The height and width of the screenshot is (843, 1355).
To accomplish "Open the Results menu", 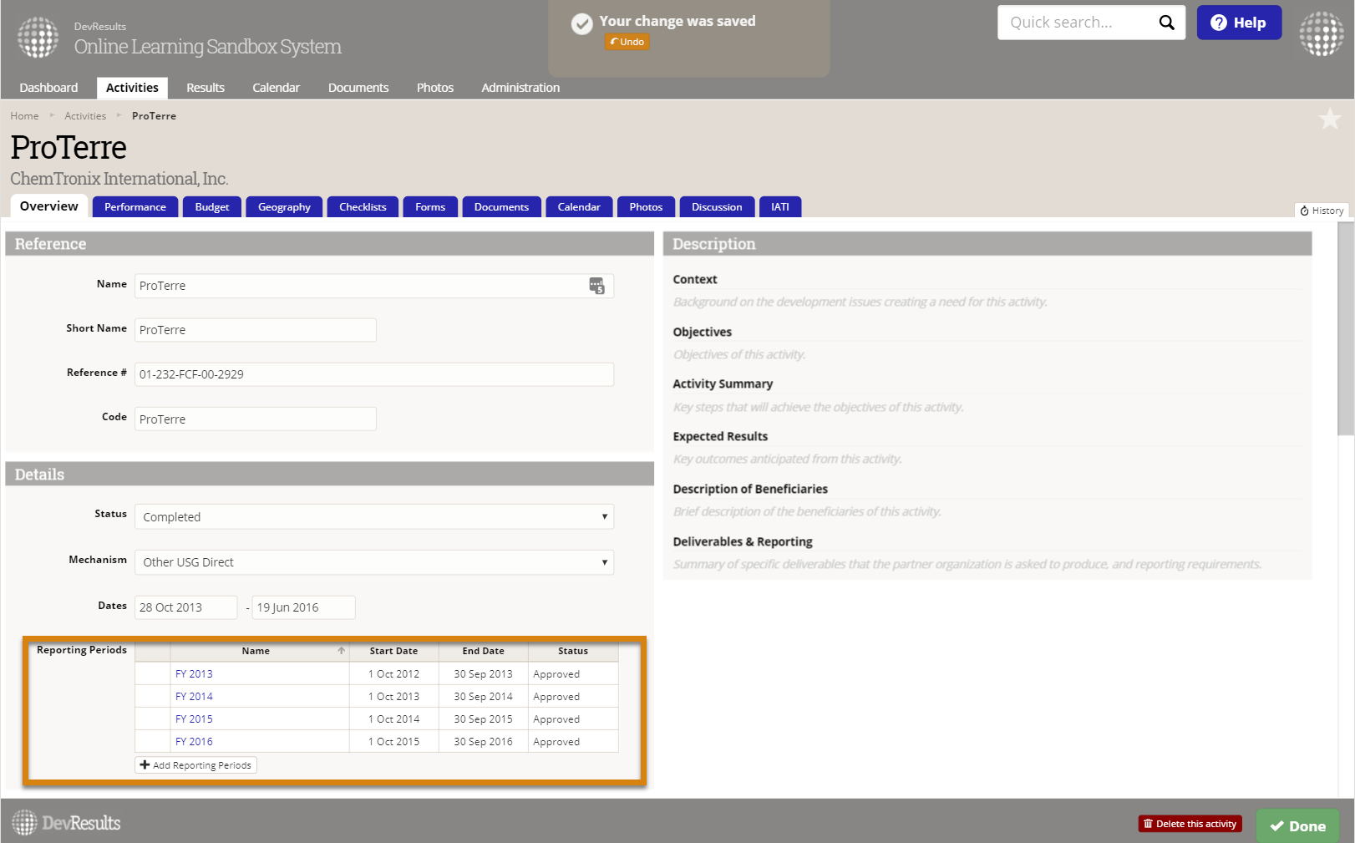I will click(x=206, y=88).
